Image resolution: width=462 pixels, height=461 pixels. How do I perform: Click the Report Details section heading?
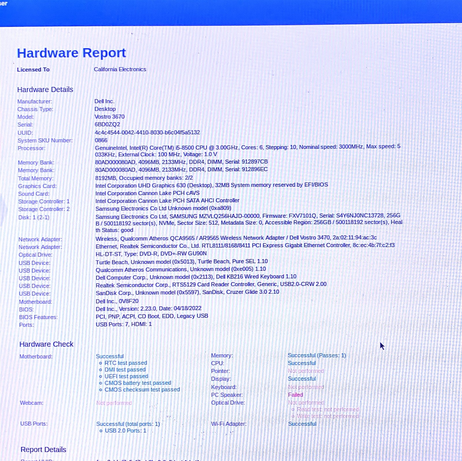[x=43, y=450]
